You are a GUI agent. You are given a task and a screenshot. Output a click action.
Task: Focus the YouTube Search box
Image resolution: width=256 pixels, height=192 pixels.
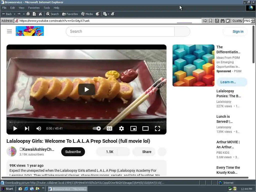tap(120, 31)
